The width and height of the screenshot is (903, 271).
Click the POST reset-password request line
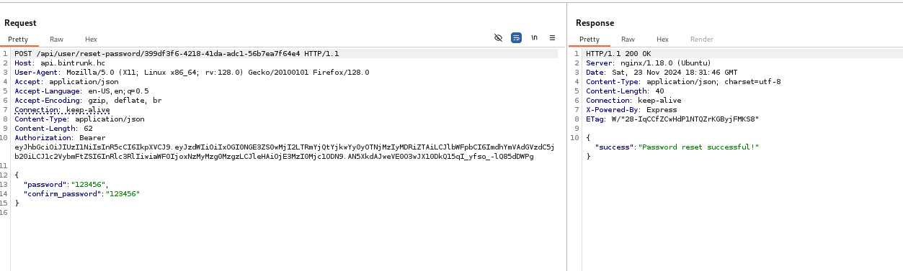(x=177, y=54)
